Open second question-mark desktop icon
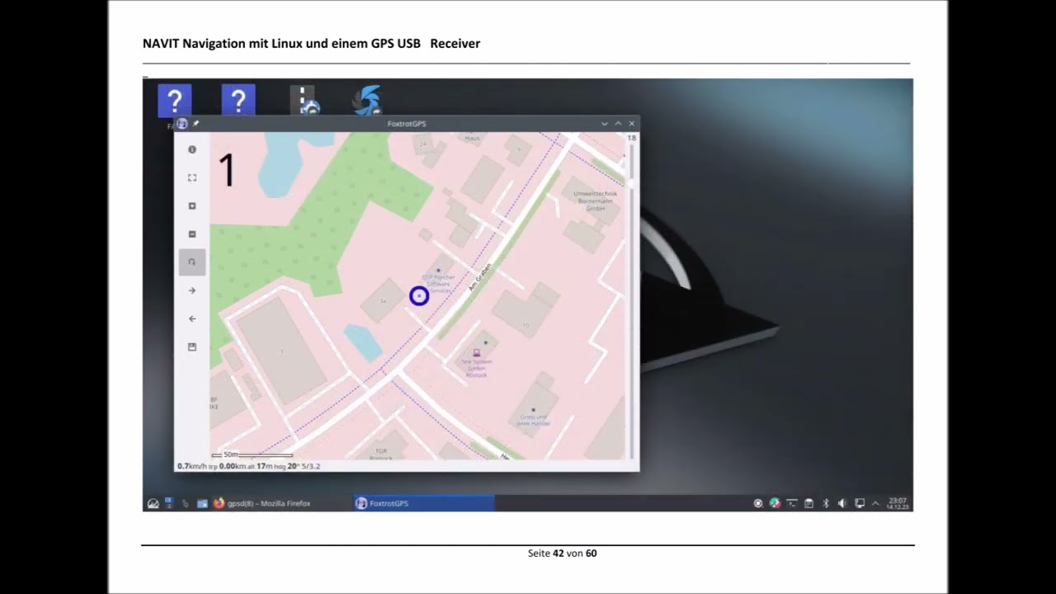This screenshot has width=1056, height=594. point(238,101)
